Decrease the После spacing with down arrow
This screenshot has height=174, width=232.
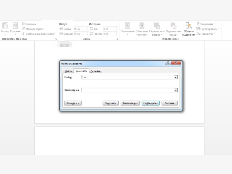point(116,35)
